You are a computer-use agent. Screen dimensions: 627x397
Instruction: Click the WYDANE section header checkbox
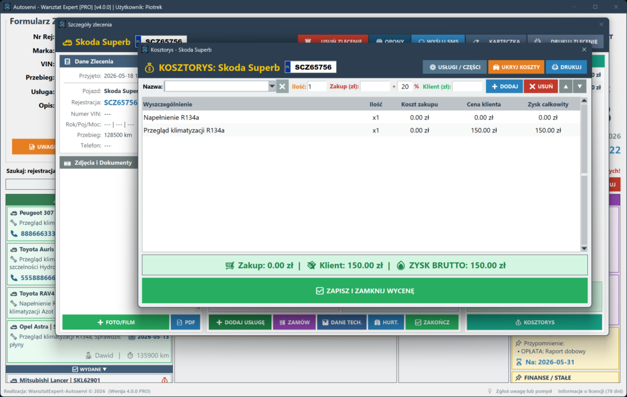click(x=75, y=369)
